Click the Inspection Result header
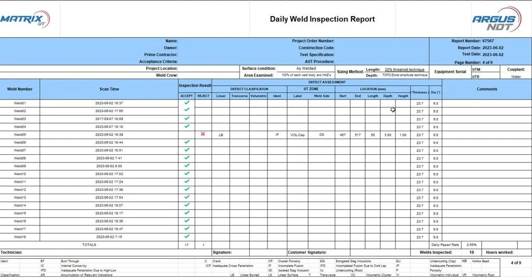 tap(195, 85)
